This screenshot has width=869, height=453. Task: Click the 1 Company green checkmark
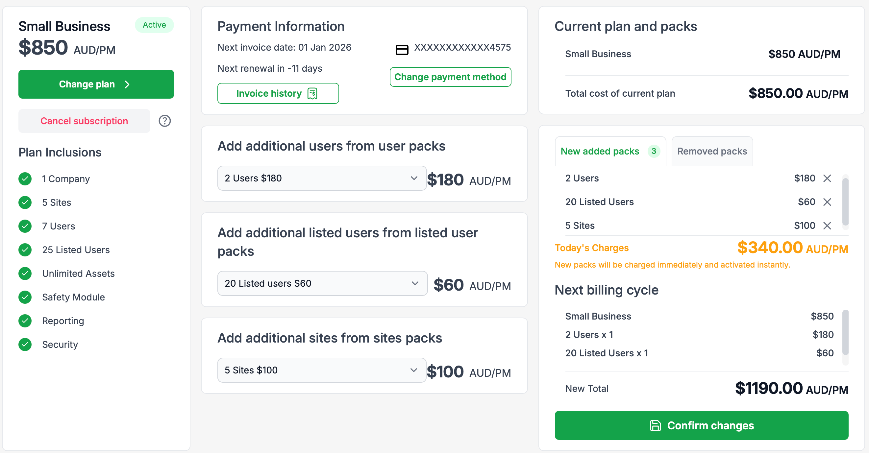(x=25, y=179)
